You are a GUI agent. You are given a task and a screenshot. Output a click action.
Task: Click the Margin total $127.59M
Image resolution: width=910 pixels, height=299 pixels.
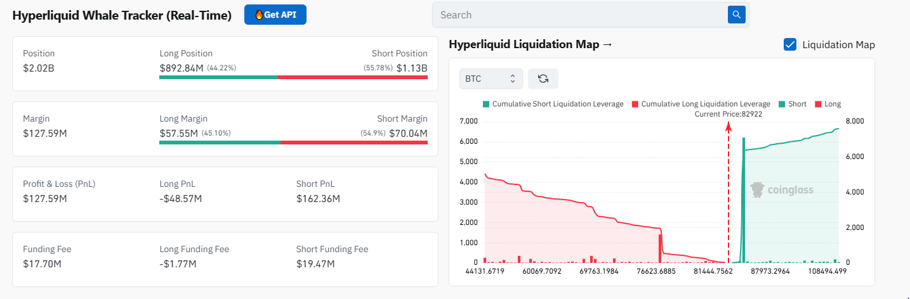(45, 133)
